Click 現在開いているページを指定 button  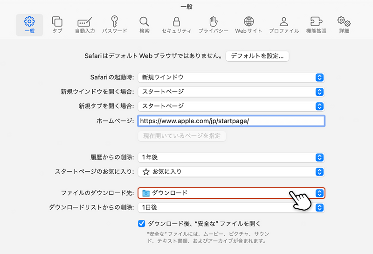click(182, 136)
